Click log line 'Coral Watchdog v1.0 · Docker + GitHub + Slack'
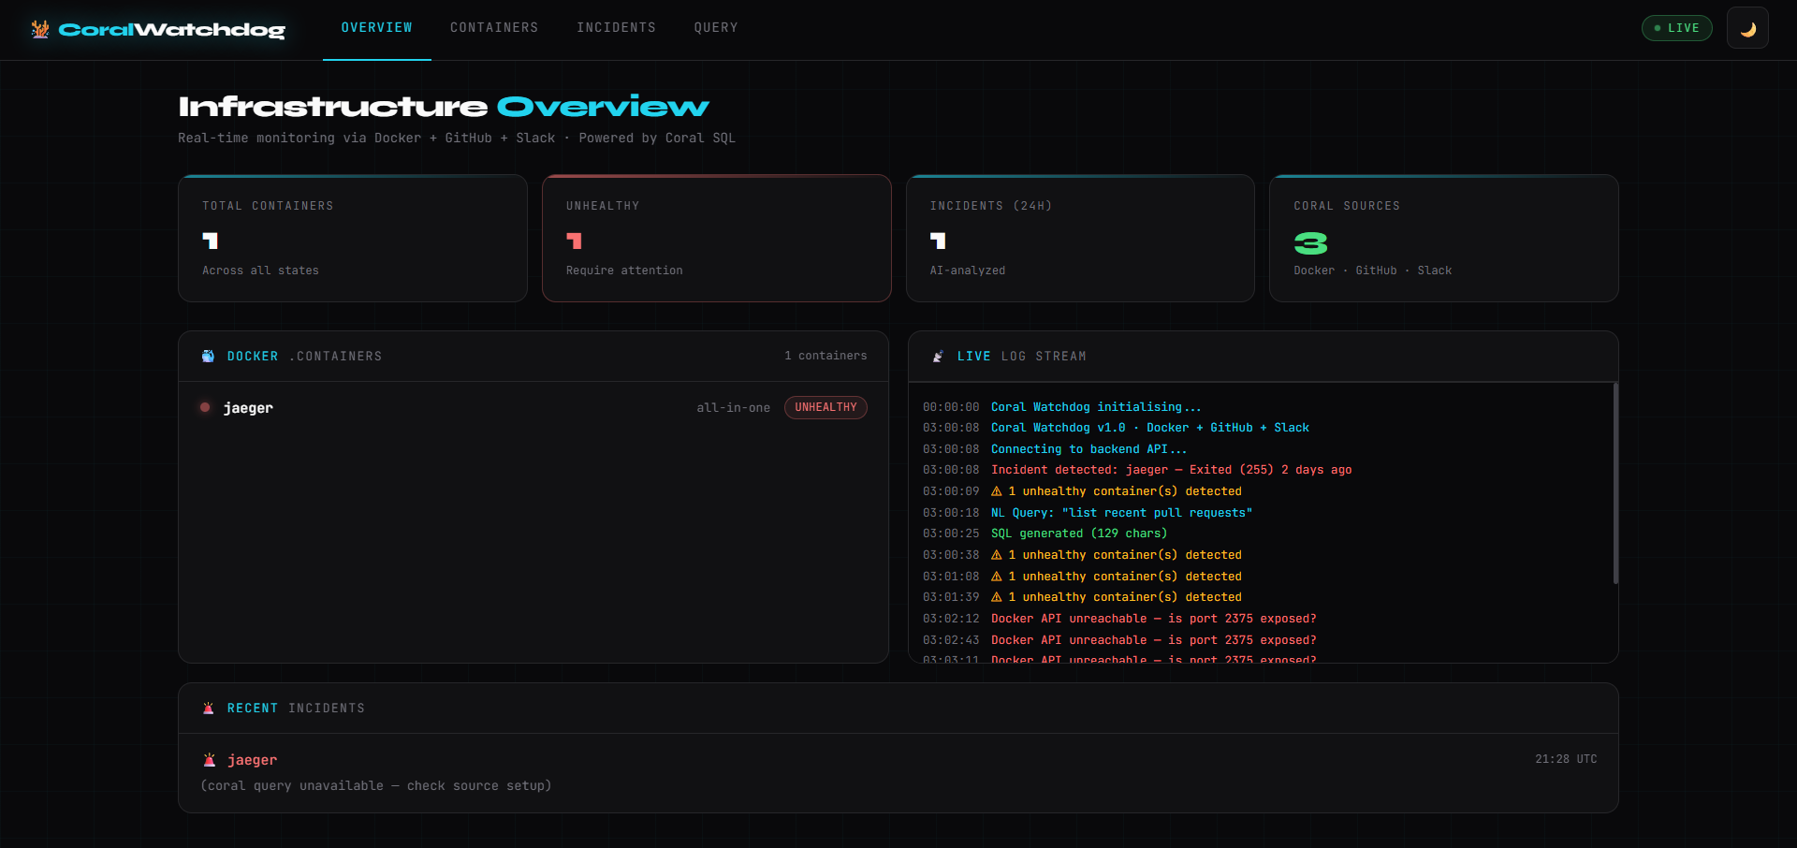Screen dimensions: 1797x848 coord(1150,428)
